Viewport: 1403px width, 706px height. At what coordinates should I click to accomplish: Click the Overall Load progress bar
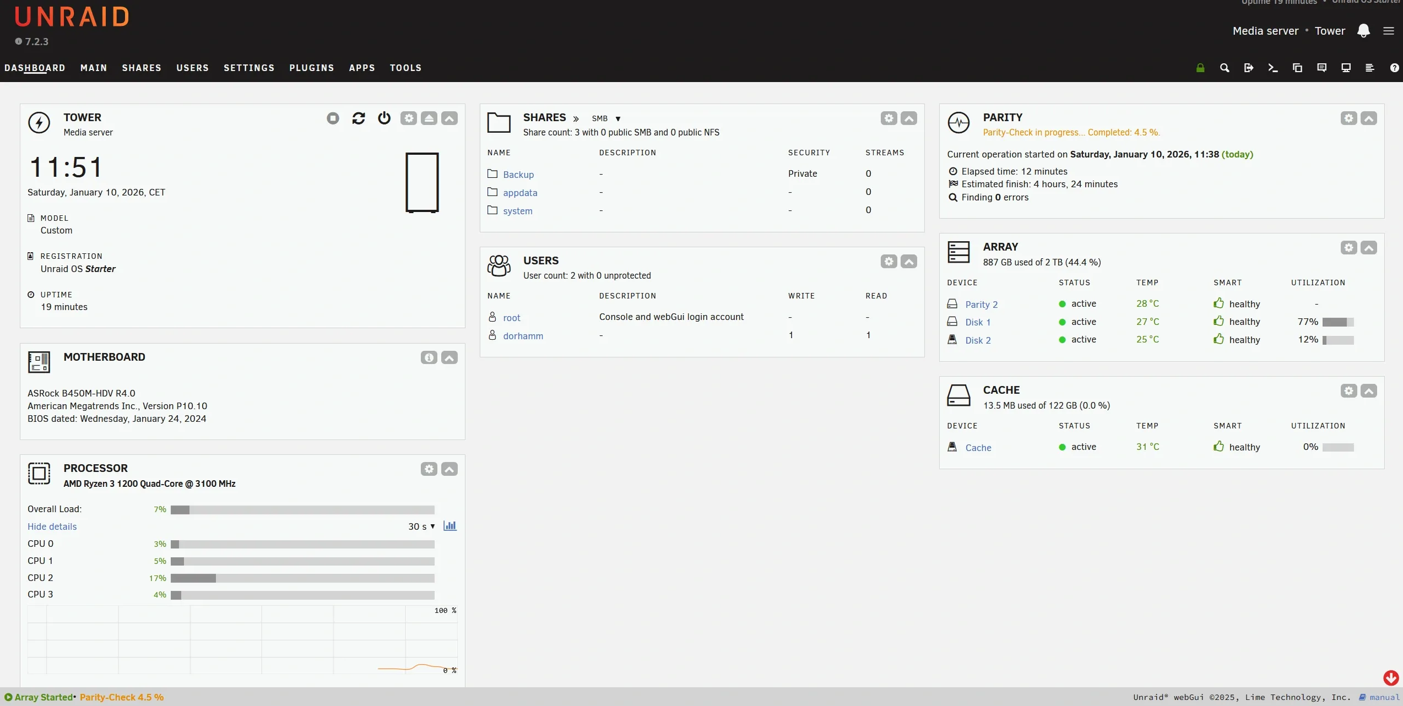302,510
